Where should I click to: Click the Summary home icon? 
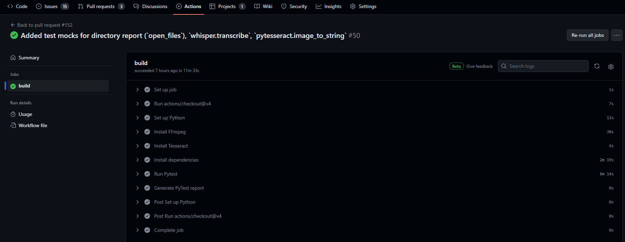[x=13, y=58]
